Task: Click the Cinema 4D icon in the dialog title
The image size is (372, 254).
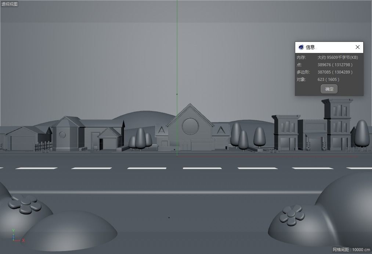Action: (301, 47)
